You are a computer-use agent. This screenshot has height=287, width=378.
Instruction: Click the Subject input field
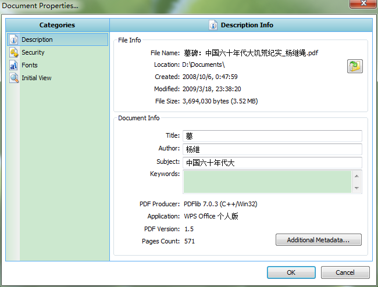tap(272, 163)
